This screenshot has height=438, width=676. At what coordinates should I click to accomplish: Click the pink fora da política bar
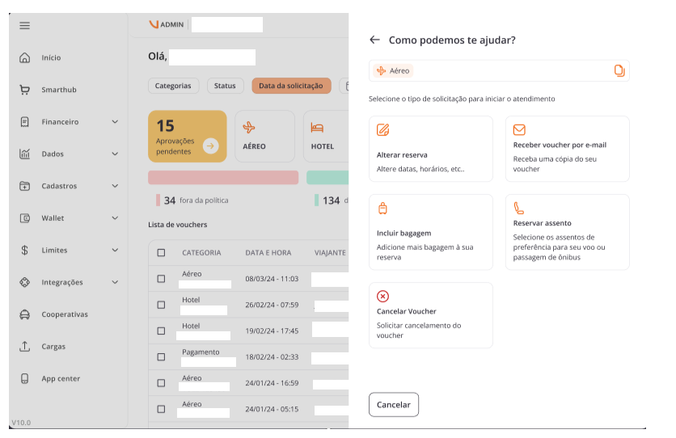(223, 178)
